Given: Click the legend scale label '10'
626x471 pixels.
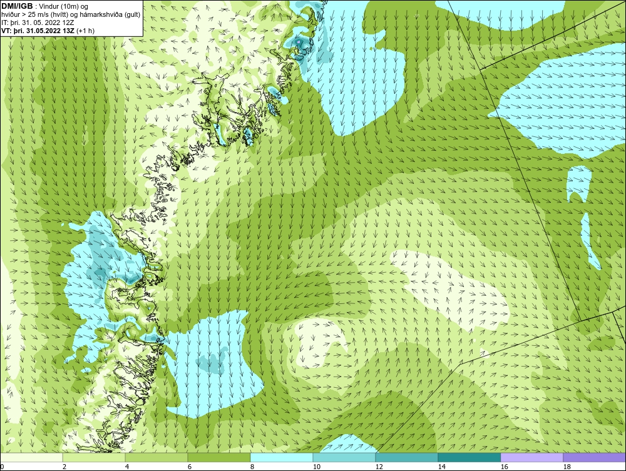Looking at the screenshot, I should pyautogui.click(x=316, y=467).
